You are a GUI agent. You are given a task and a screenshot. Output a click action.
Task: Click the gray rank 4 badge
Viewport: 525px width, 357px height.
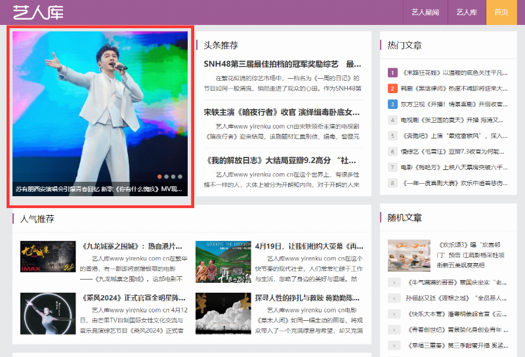[x=392, y=120]
